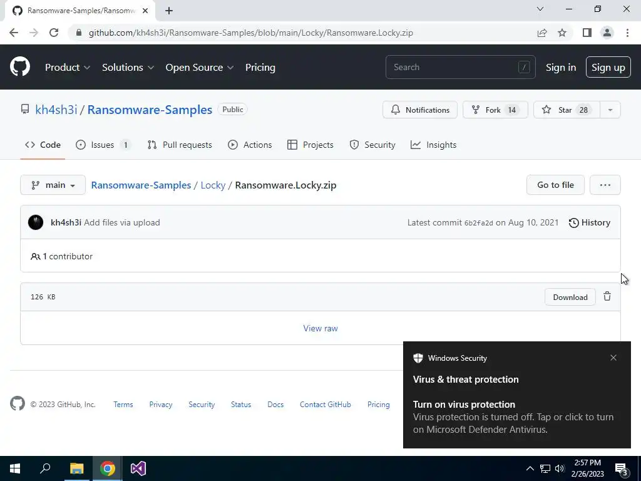Click the Notifications button
Screen dimensions: 641x481
420,110
